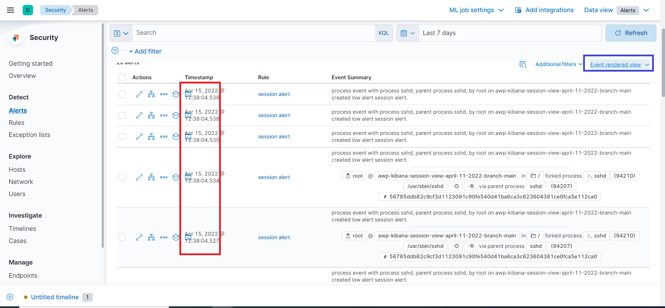
Task: Open more actions for alert at 12:38:04.539
Action: click(x=164, y=94)
